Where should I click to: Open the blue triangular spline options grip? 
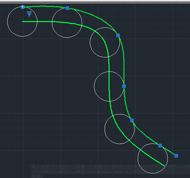29,14
